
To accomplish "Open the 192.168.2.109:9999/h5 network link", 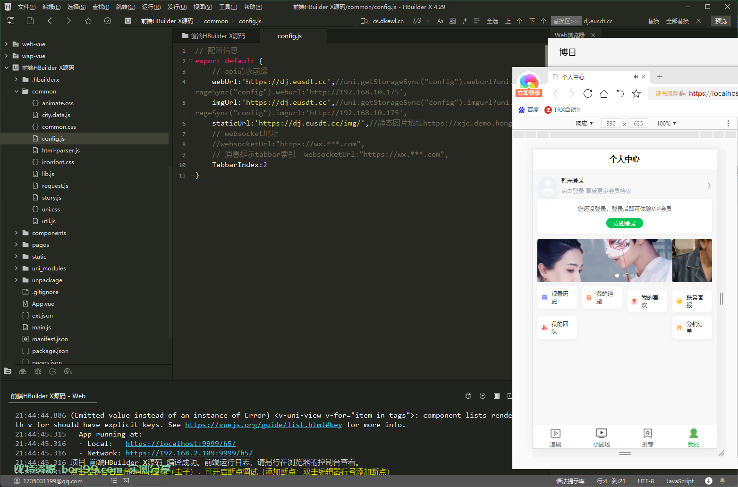I will point(189,453).
